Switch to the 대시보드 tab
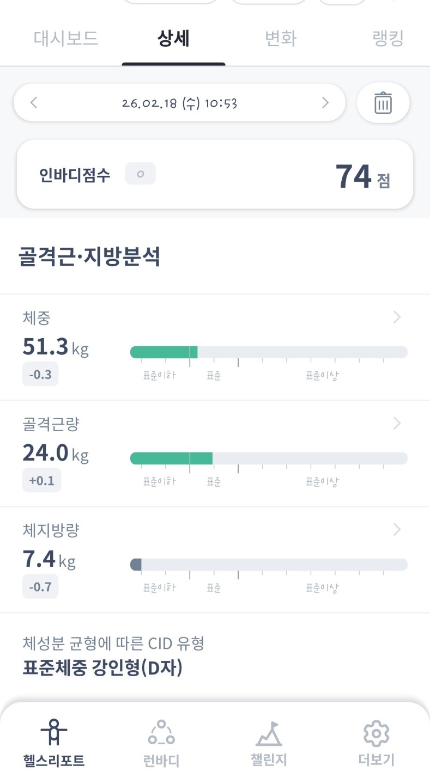The width and height of the screenshot is (430, 784). (x=66, y=39)
